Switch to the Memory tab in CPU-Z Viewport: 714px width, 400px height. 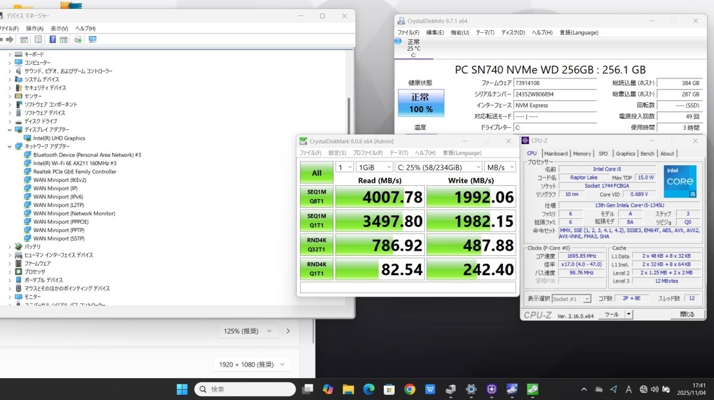pyautogui.click(x=581, y=154)
